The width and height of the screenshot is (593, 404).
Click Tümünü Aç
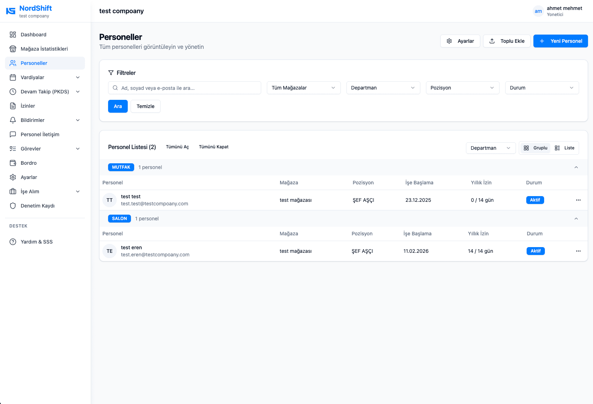coord(177,147)
